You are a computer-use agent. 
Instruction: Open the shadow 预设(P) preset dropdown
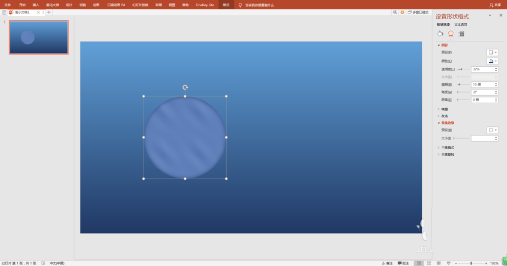492,52
